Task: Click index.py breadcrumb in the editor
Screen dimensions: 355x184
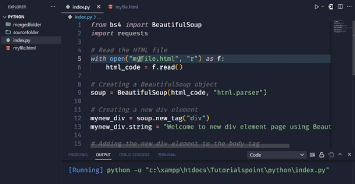Action: (x=83, y=17)
